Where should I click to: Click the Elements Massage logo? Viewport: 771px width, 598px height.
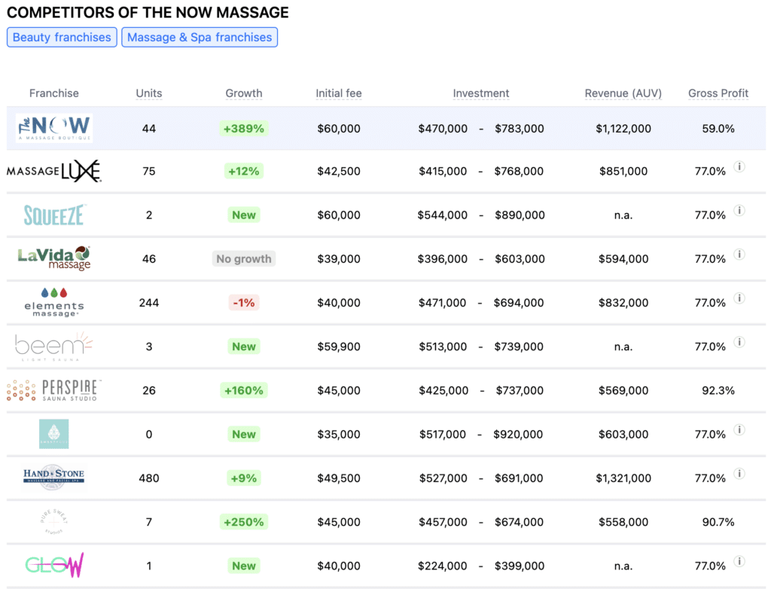[x=54, y=303]
